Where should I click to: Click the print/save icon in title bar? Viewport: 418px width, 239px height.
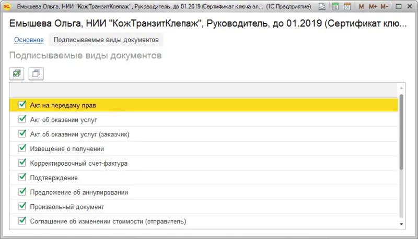322,6
